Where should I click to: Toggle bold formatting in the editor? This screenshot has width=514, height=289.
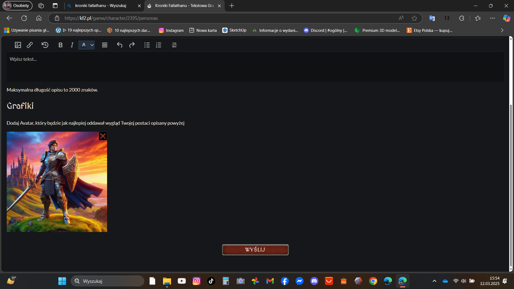tap(61, 45)
